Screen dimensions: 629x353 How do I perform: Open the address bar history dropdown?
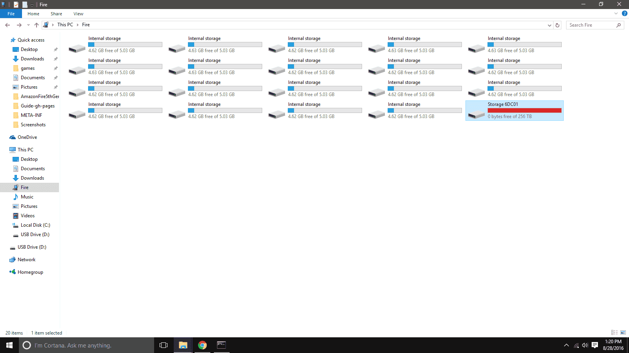coord(549,25)
